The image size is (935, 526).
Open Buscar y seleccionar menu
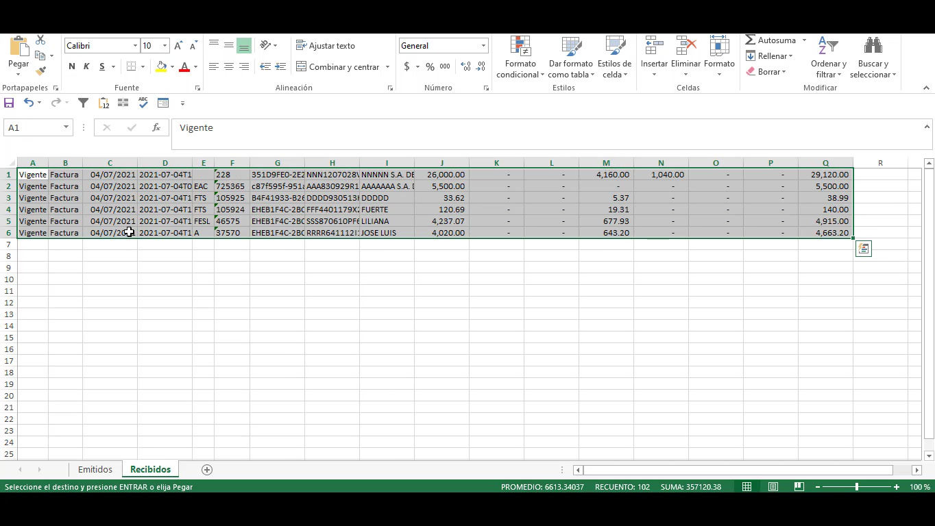pyautogui.click(x=873, y=58)
